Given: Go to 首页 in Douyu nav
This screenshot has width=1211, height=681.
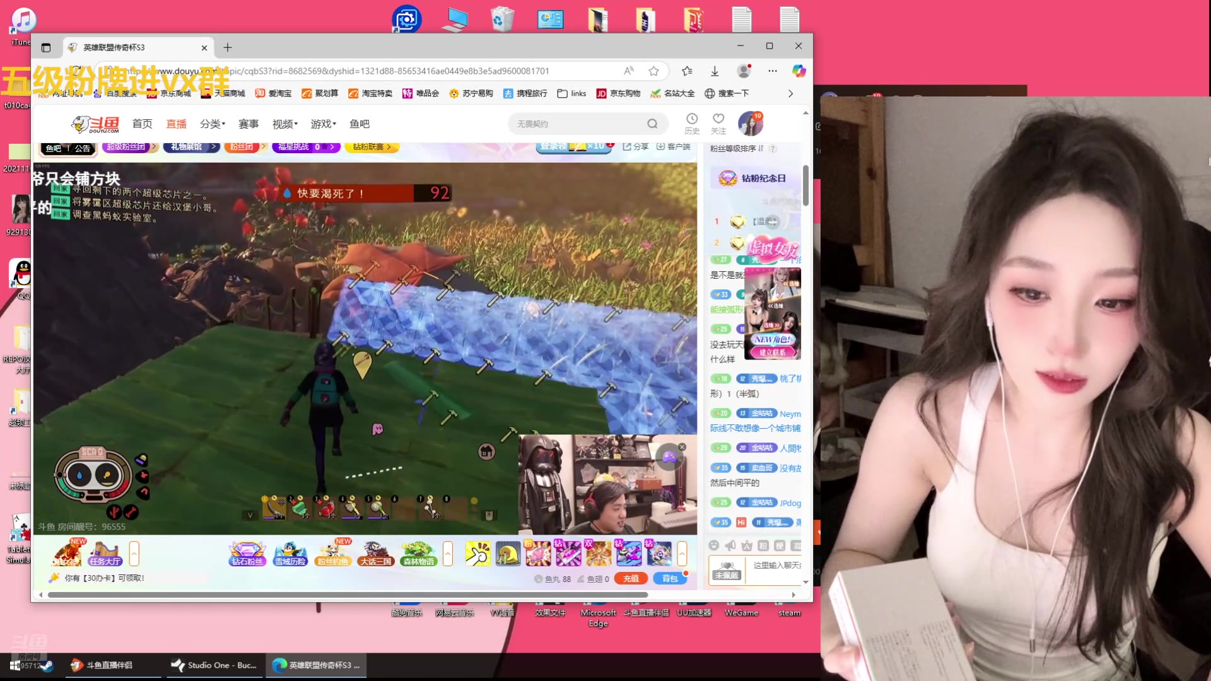Looking at the screenshot, I should [142, 124].
